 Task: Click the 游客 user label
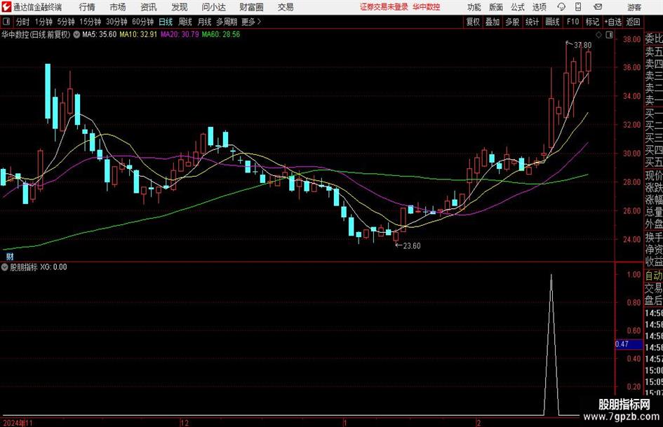(x=634, y=7)
